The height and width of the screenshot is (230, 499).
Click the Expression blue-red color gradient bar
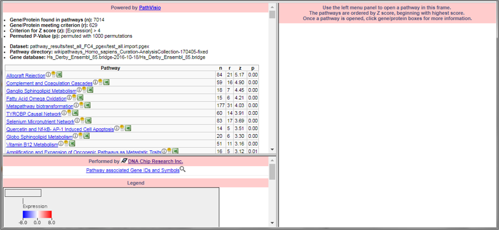37,215
